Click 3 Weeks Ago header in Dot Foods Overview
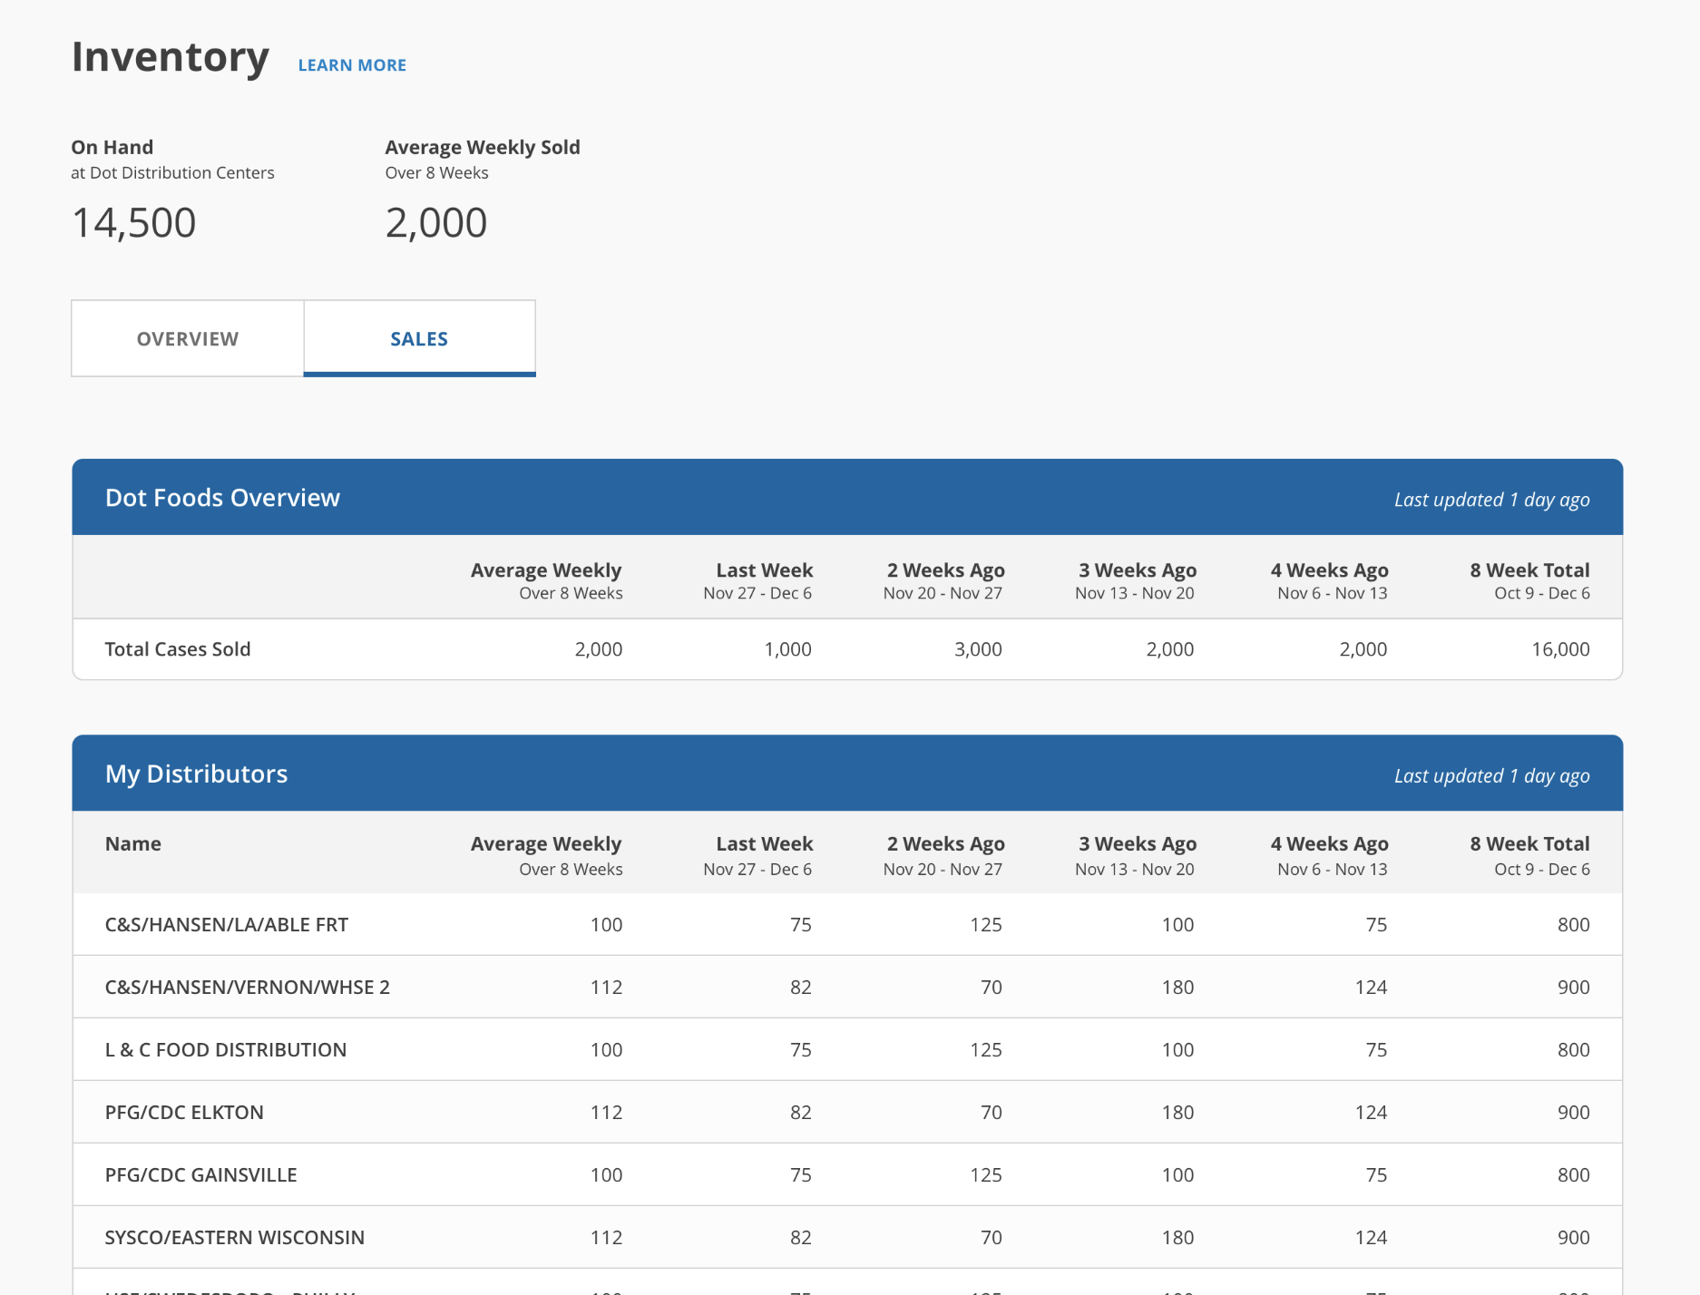 pos(1137,570)
